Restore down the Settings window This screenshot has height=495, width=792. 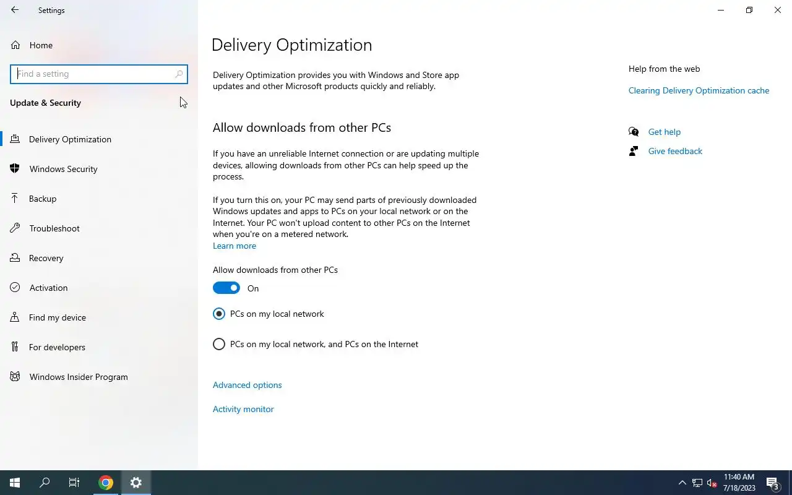749,10
